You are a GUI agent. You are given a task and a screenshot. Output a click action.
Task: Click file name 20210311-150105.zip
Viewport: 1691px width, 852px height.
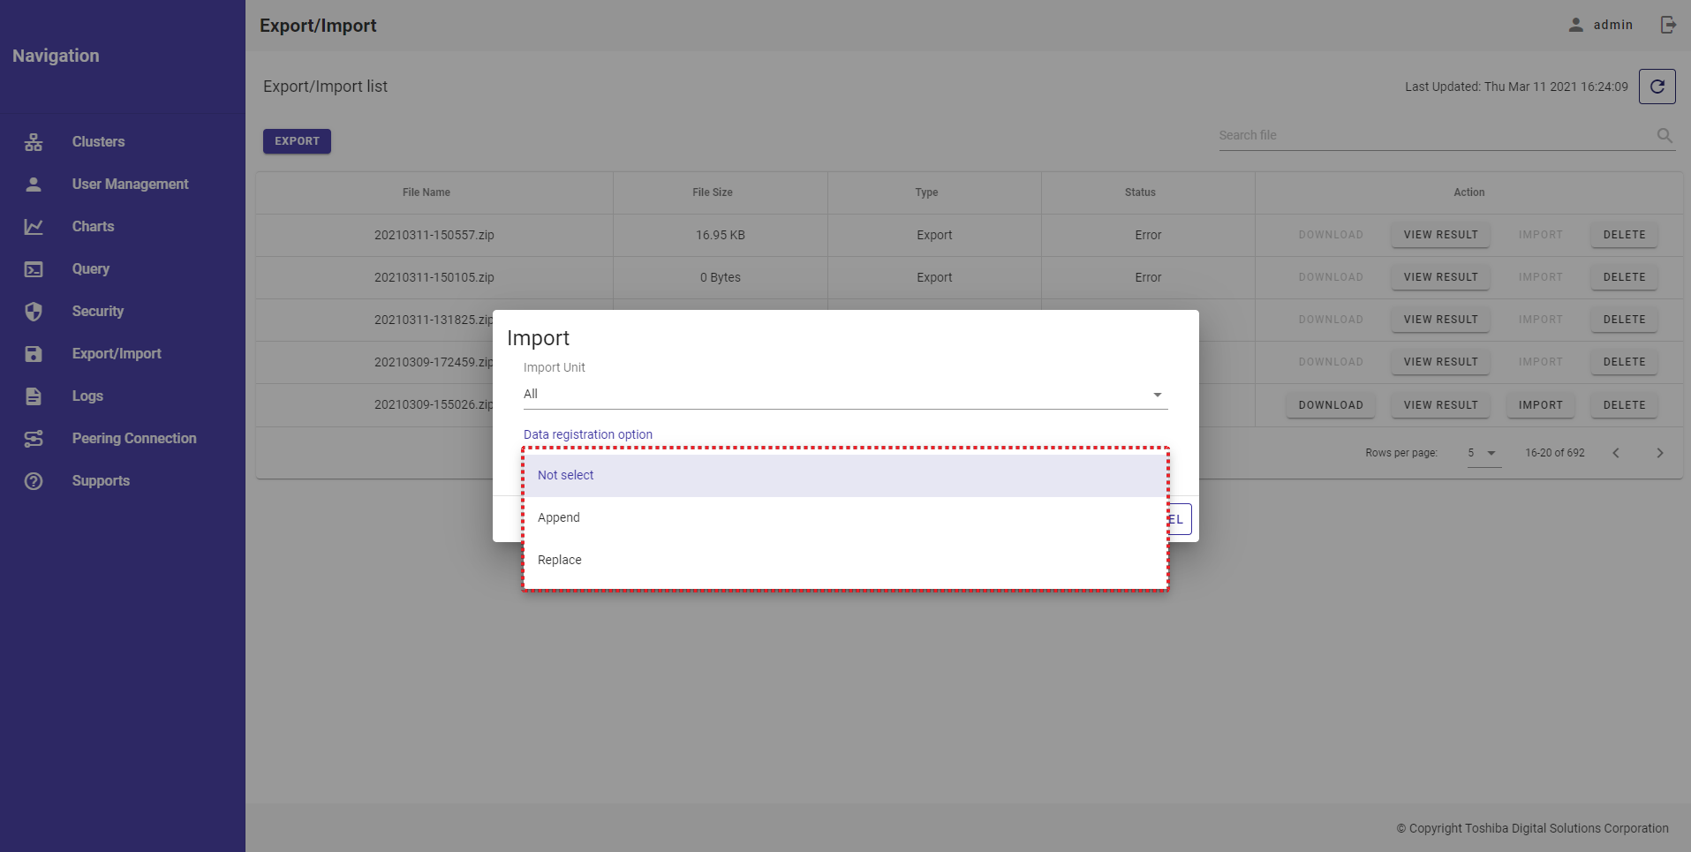434,277
